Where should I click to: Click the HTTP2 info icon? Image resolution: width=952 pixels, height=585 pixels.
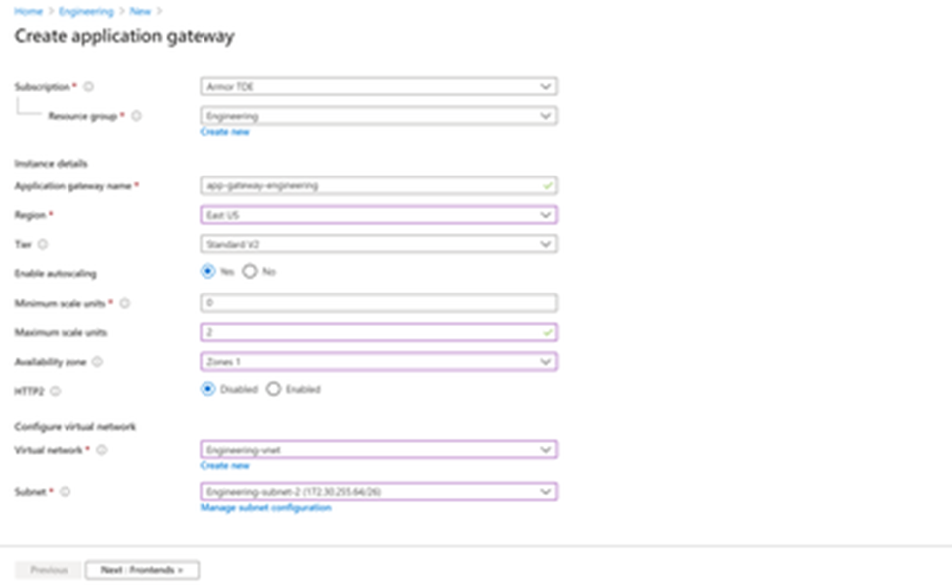pyautogui.click(x=55, y=391)
